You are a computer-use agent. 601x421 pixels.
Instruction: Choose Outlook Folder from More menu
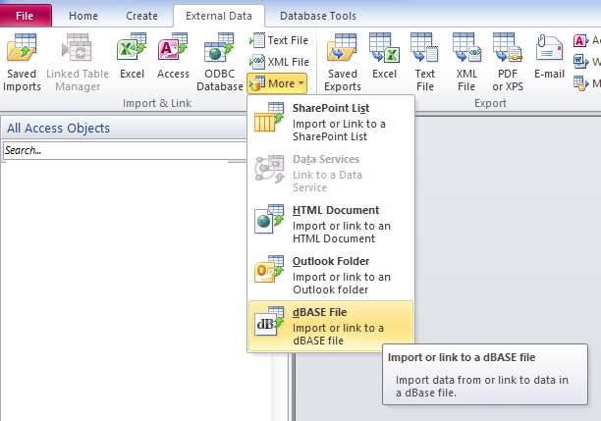[x=331, y=275]
